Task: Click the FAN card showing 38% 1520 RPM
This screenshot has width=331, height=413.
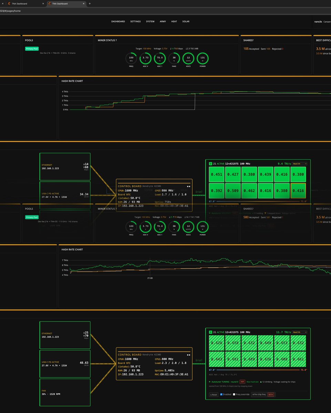Action: (65, 392)
